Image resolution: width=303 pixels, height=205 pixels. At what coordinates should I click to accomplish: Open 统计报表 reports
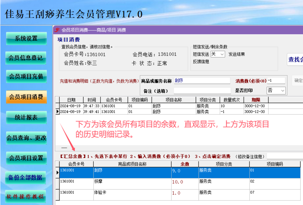click(x=26, y=117)
